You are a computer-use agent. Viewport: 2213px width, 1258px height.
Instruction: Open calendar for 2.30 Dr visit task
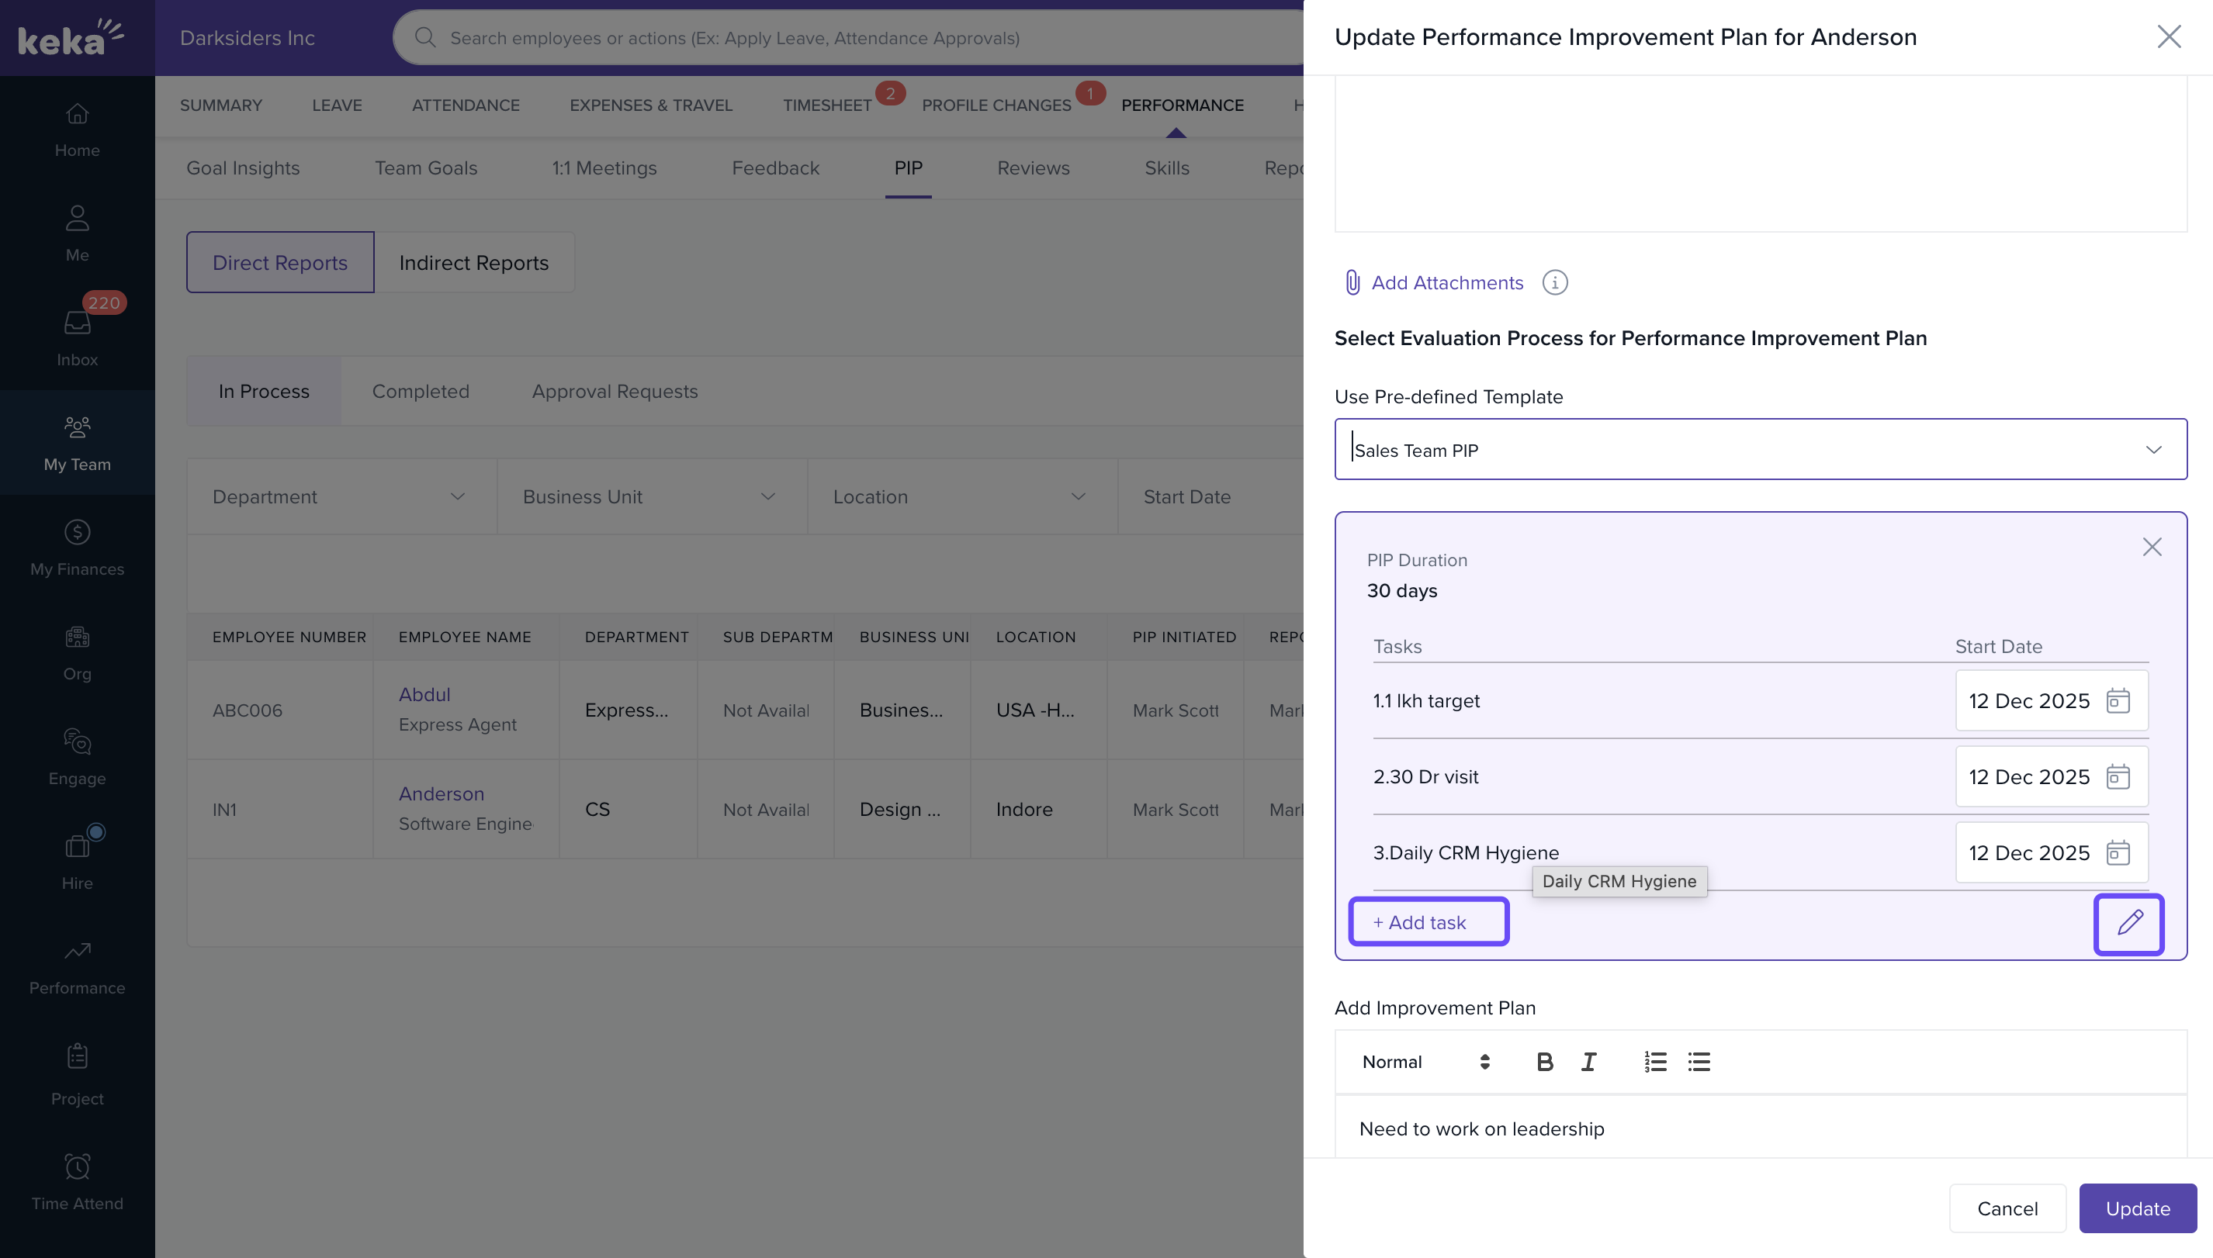pyautogui.click(x=2117, y=776)
